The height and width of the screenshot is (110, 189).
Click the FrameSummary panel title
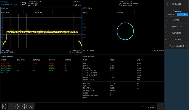click(7, 57)
